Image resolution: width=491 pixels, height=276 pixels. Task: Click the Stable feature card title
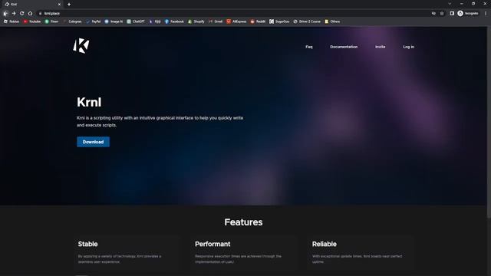(87, 244)
